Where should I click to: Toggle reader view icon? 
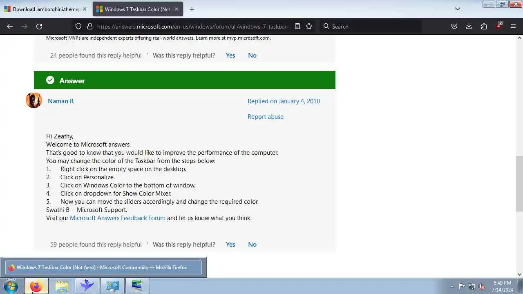[297, 26]
